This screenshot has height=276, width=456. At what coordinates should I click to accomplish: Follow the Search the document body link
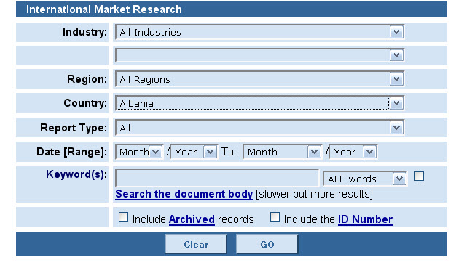[184, 194]
